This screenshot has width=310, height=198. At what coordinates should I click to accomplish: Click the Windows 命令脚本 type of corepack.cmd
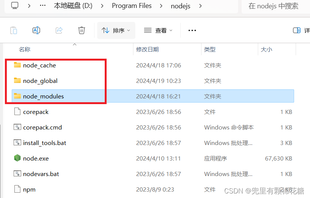click(x=229, y=128)
